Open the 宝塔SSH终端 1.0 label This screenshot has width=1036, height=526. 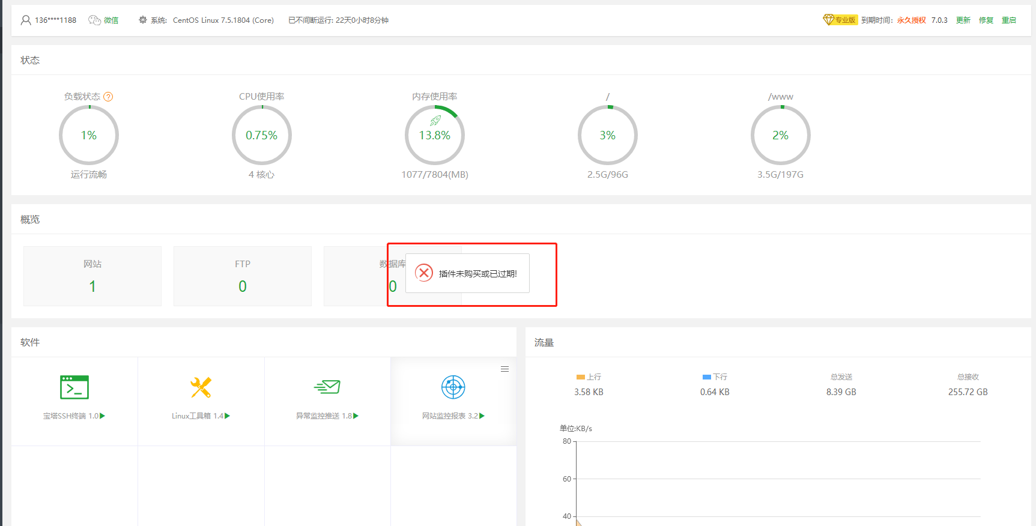coord(71,416)
